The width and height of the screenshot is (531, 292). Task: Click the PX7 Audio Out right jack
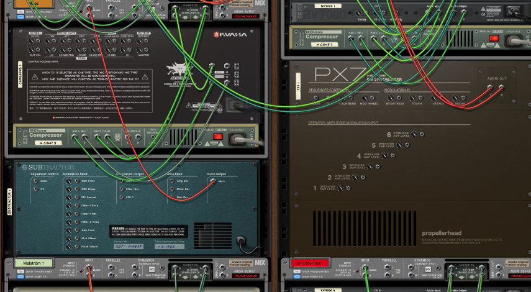[x=501, y=88]
